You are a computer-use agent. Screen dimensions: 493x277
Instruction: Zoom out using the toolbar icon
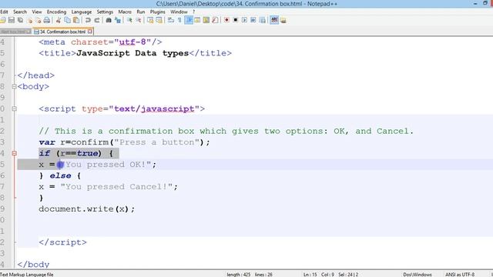point(138,20)
